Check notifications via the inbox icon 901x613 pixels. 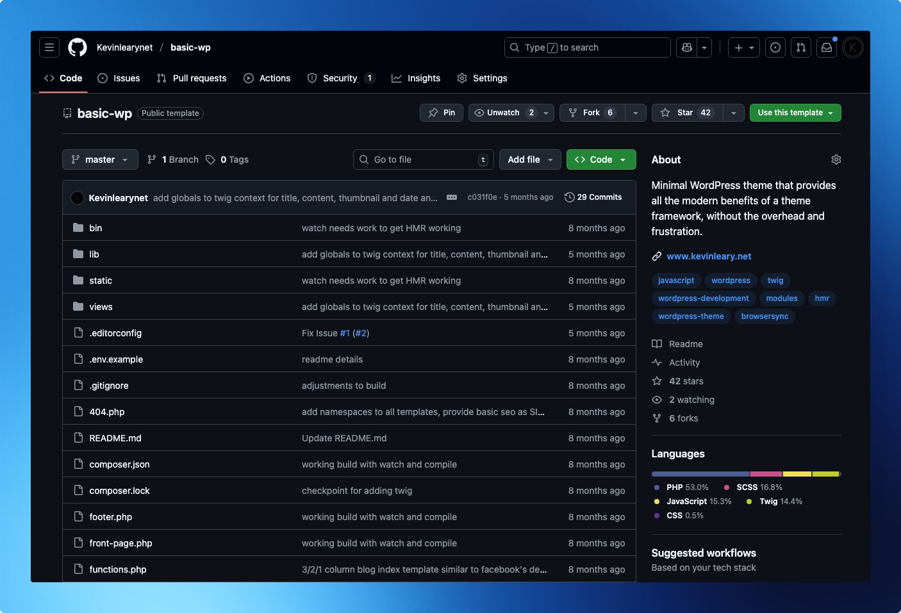[827, 47]
